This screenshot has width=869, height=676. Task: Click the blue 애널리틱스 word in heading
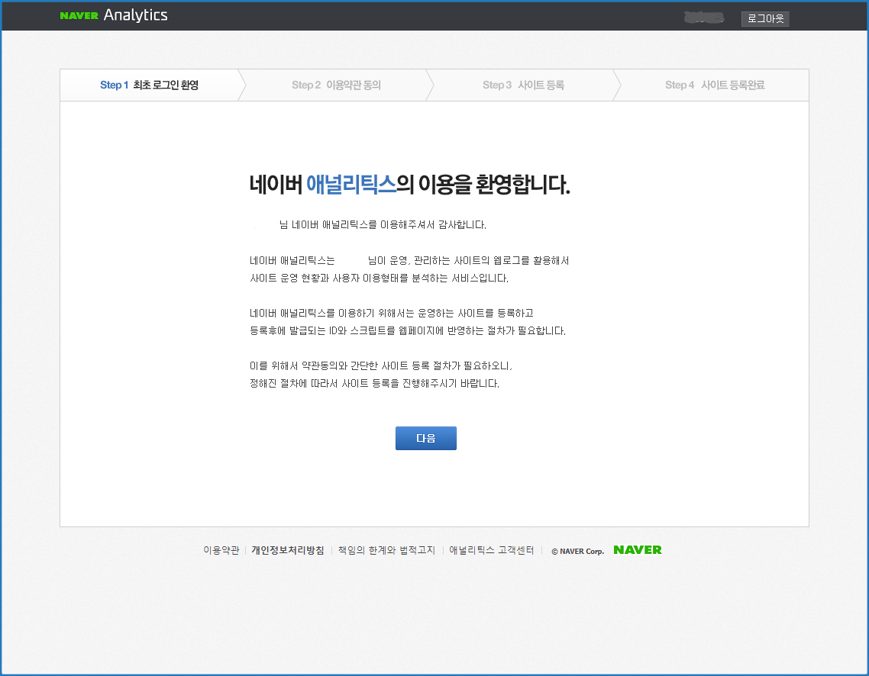[351, 185]
